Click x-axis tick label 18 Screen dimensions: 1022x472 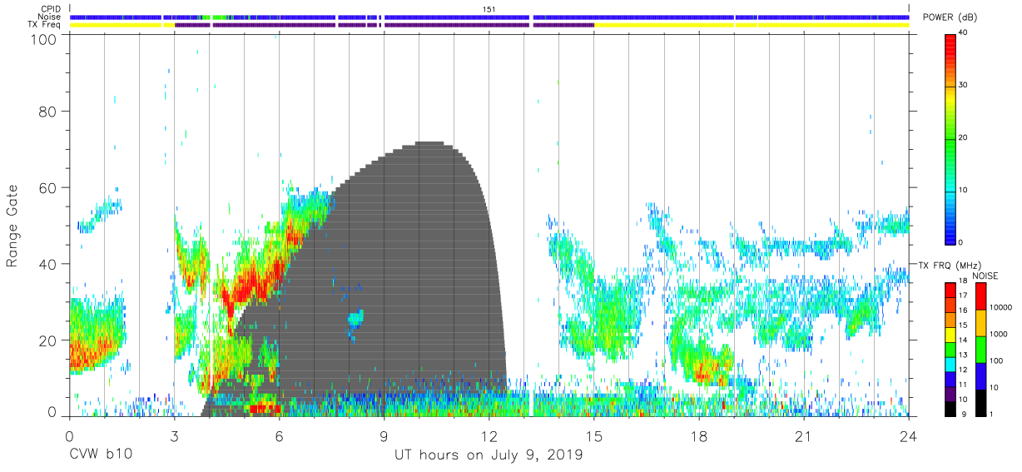point(699,436)
